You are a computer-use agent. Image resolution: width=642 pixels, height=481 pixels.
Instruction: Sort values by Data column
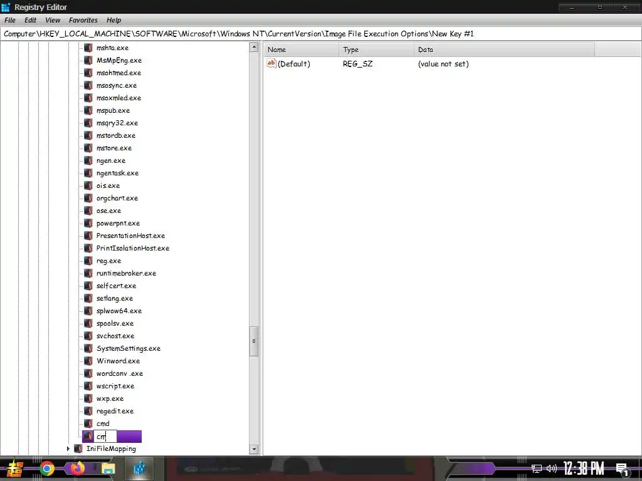(504, 49)
